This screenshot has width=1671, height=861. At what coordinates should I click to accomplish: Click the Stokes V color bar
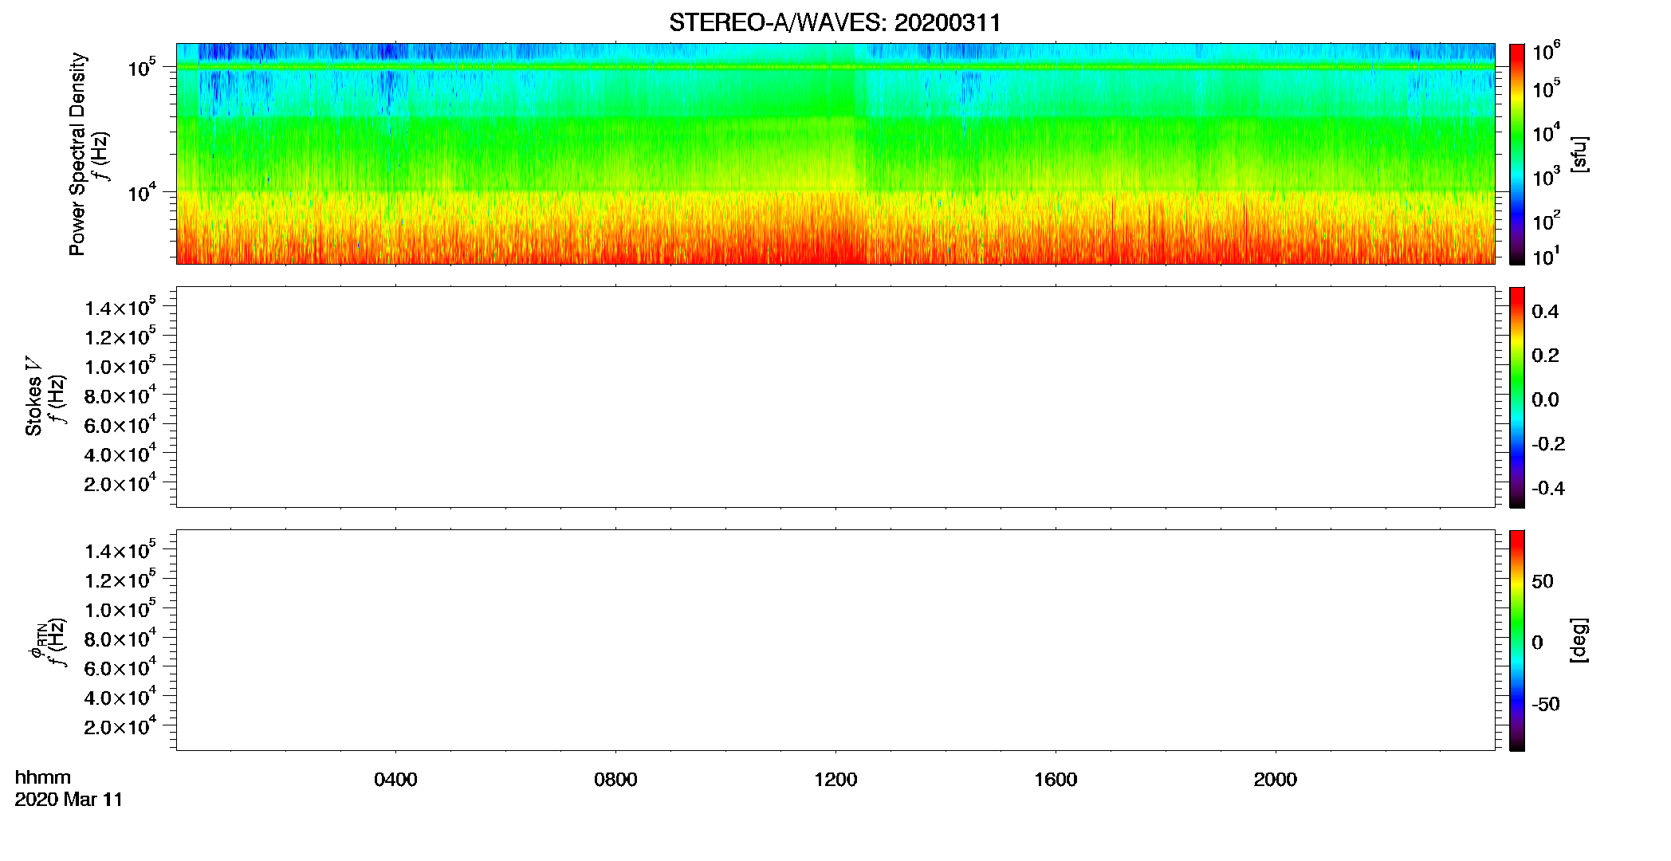click(x=1517, y=397)
